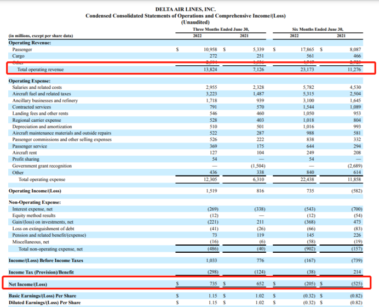Select the 'Three Months Ended June 30,' column header
The width and height of the screenshot is (379, 307).
coord(221,29)
